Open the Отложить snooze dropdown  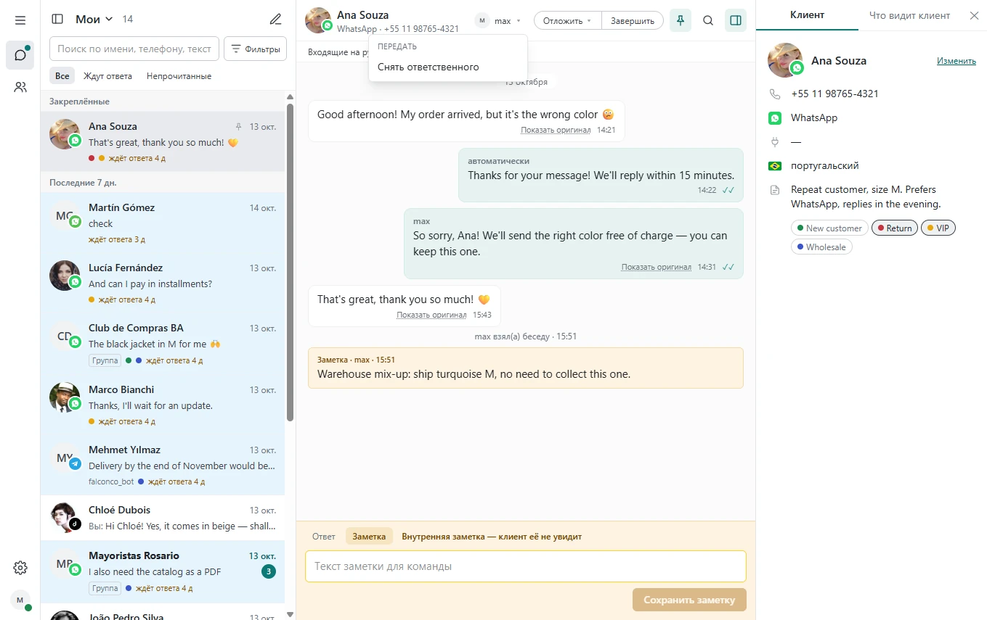point(567,21)
